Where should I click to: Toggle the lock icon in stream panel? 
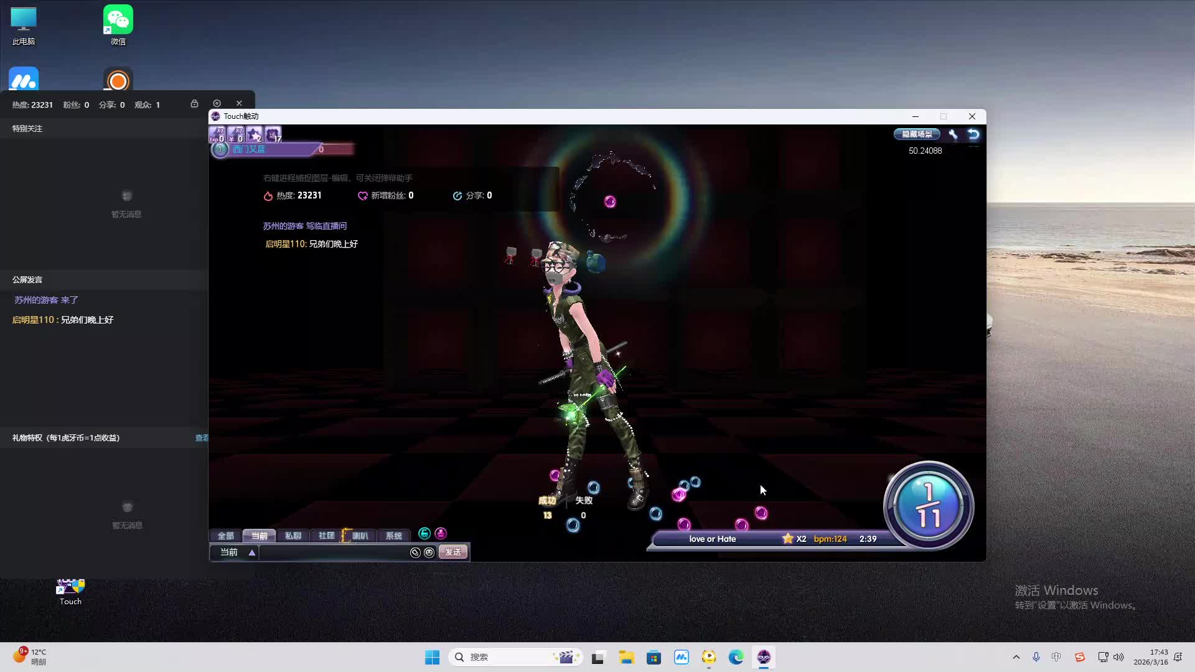tap(194, 103)
